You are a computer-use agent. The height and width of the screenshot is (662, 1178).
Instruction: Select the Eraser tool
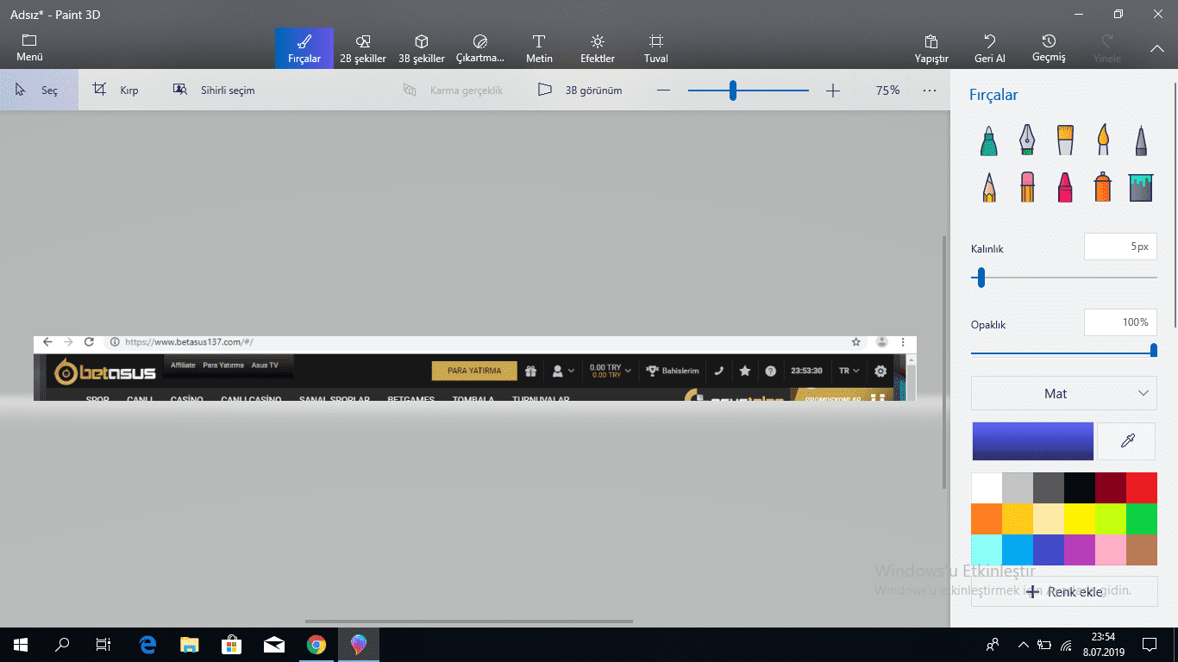pyautogui.click(x=1027, y=186)
